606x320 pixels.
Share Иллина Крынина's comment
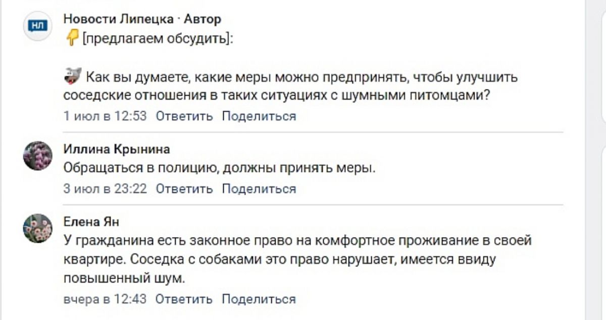(259, 189)
